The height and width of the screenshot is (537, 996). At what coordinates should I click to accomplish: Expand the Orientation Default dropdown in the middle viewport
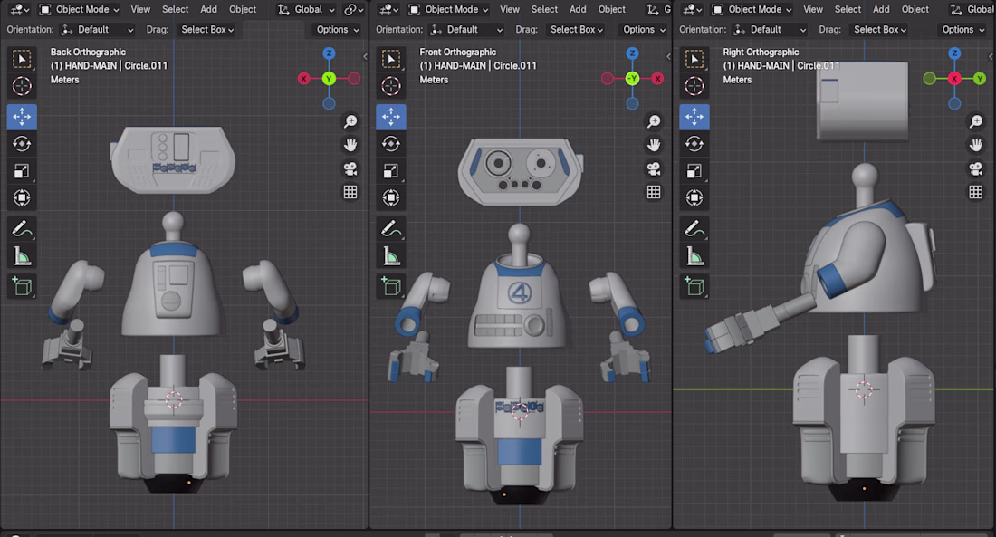tap(462, 30)
